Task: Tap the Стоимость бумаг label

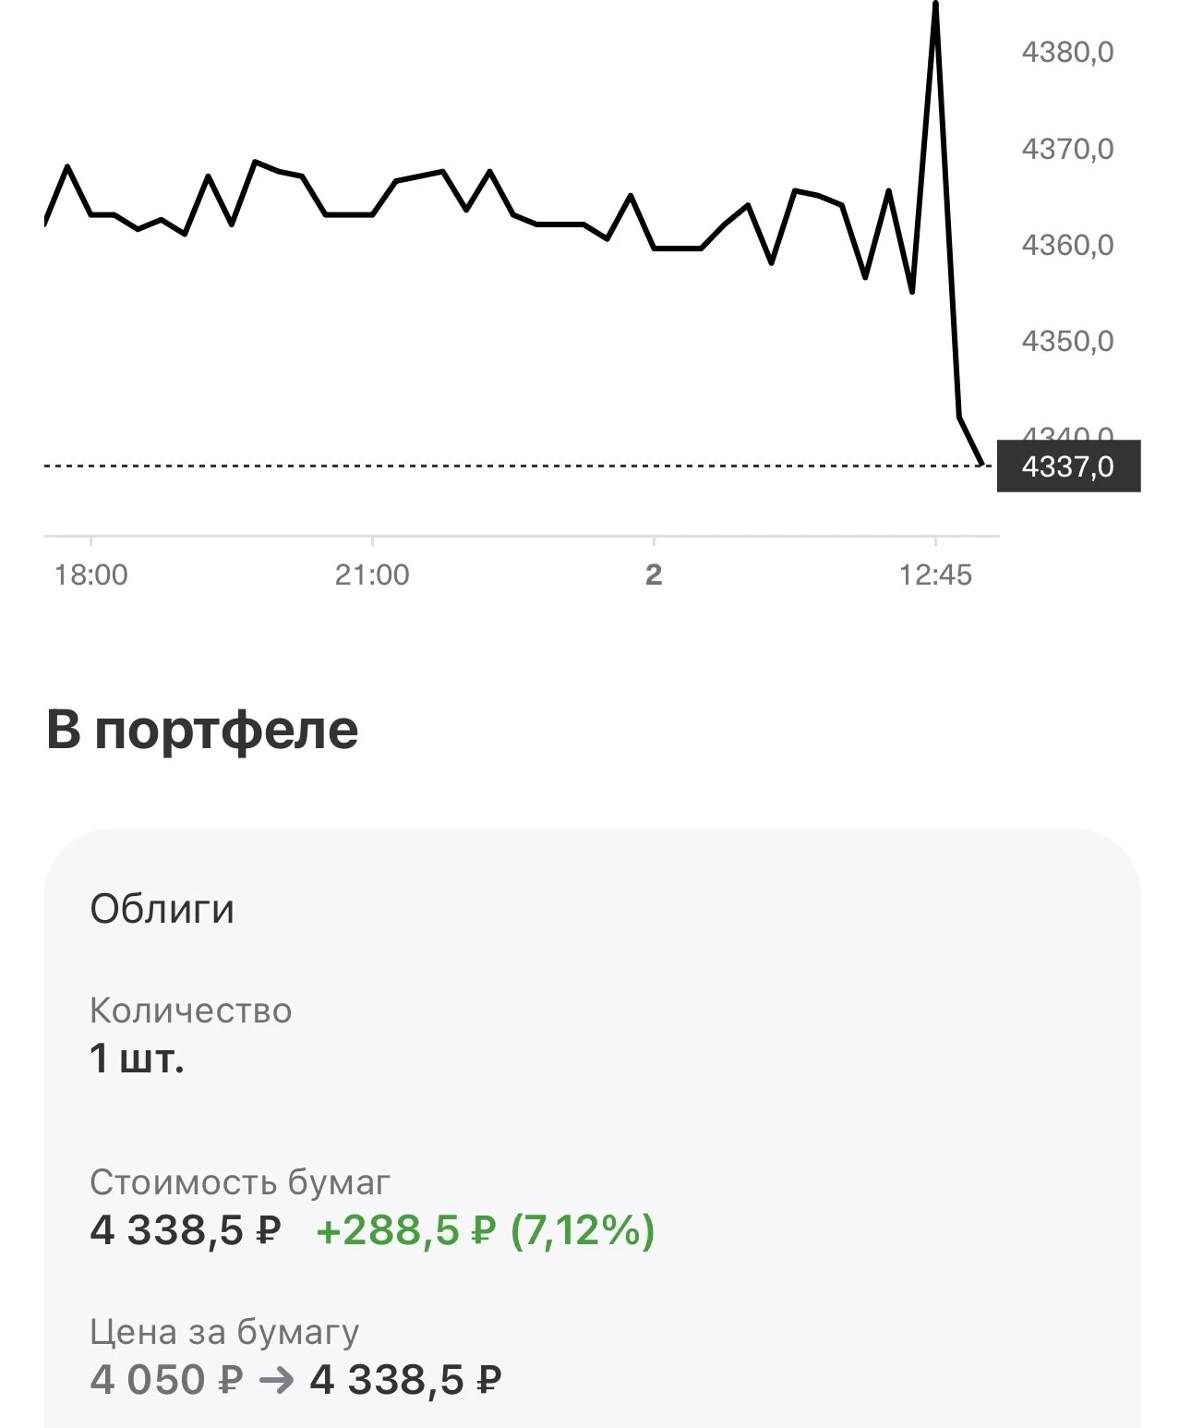Action: pos(240,1182)
